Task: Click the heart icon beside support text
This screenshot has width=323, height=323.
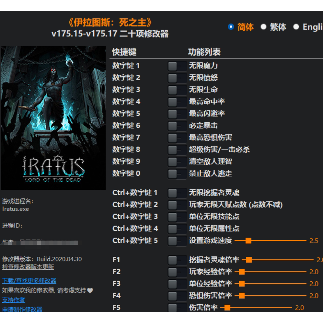Action: pyautogui.click(x=90, y=290)
